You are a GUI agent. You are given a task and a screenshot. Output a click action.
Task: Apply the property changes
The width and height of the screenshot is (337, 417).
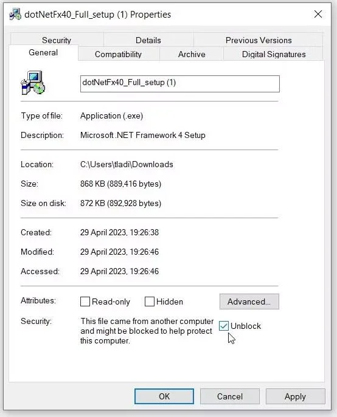click(x=295, y=396)
